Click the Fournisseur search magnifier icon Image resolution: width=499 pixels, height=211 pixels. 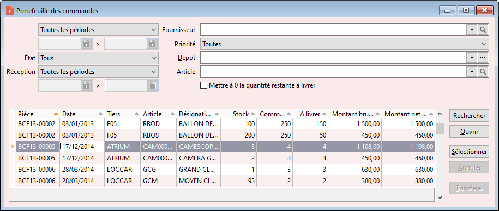click(483, 30)
